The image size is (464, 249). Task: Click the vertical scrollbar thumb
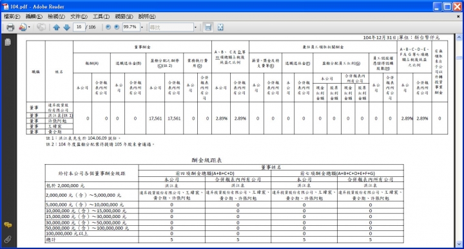tap(459, 58)
